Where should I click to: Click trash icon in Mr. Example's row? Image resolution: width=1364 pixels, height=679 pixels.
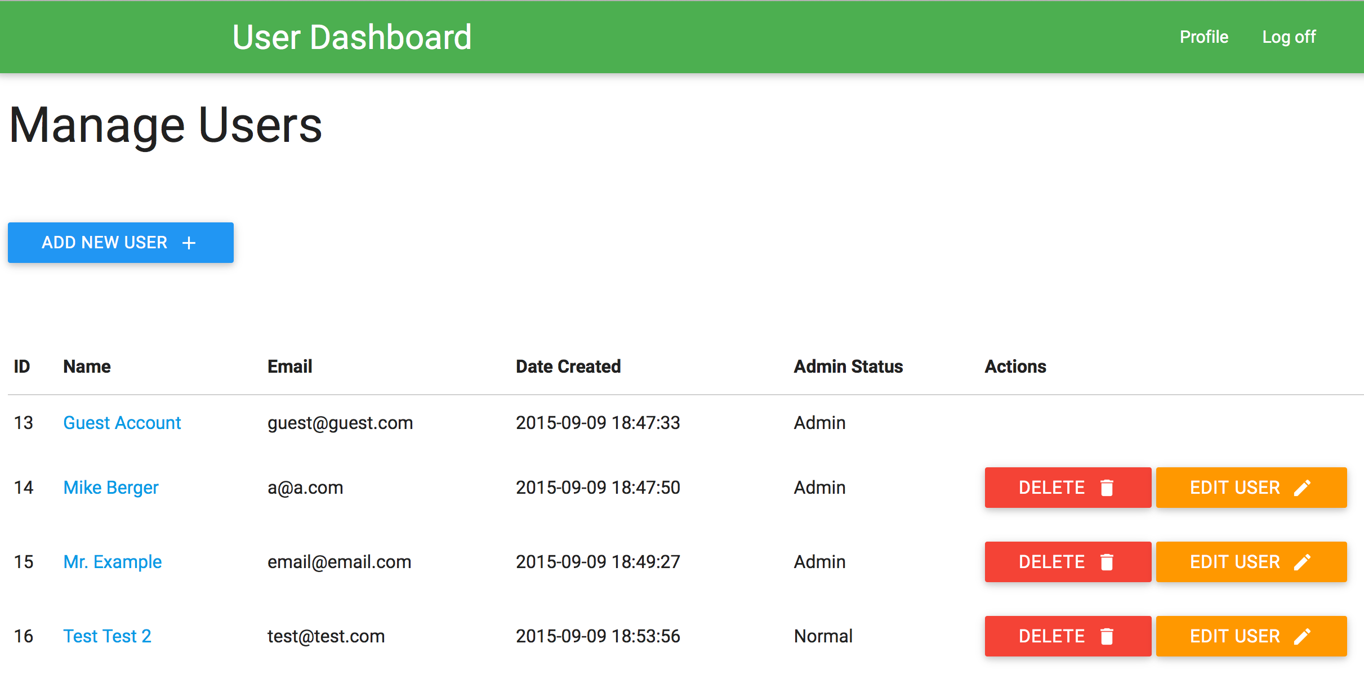coord(1107,562)
